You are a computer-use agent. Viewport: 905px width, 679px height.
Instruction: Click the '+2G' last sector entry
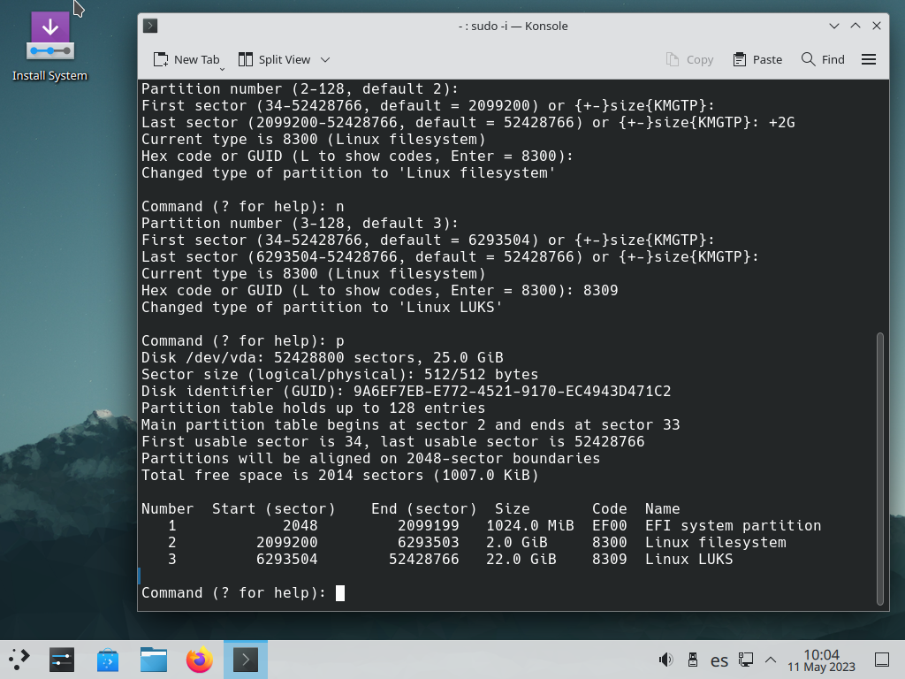pos(782,123)
